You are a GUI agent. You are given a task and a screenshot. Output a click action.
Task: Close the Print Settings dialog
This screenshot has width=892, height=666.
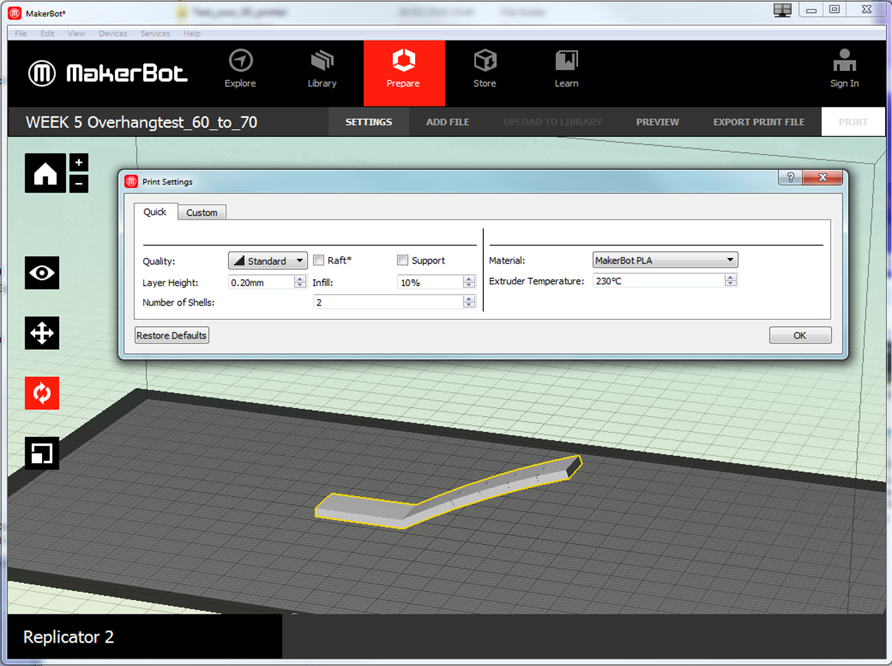click(x=822, y=178)
